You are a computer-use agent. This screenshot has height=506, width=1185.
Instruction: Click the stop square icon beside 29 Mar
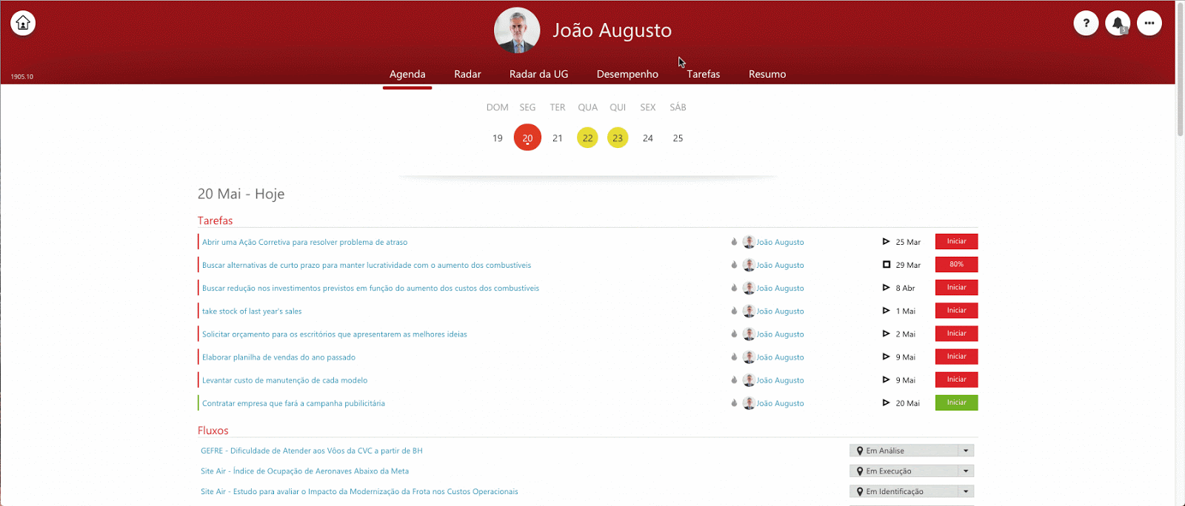886,265
